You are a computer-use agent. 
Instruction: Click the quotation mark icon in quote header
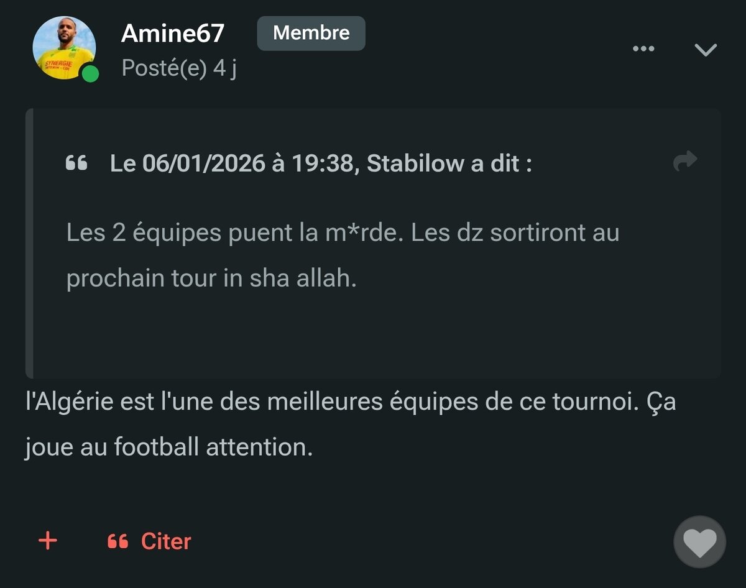coord(76,163)
